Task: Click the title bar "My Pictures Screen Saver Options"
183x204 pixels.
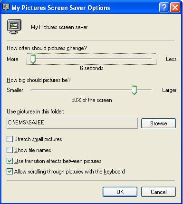Action: (x=61, y=8)
